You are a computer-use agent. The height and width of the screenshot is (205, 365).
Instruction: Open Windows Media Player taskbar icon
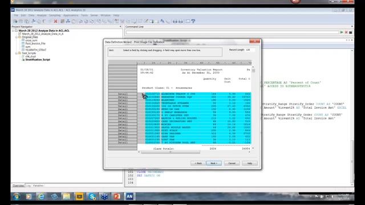[x=29, y=196]
